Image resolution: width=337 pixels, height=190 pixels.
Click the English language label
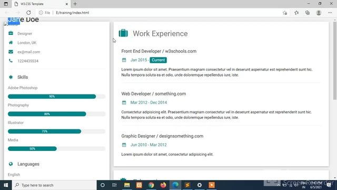[14, 175]
